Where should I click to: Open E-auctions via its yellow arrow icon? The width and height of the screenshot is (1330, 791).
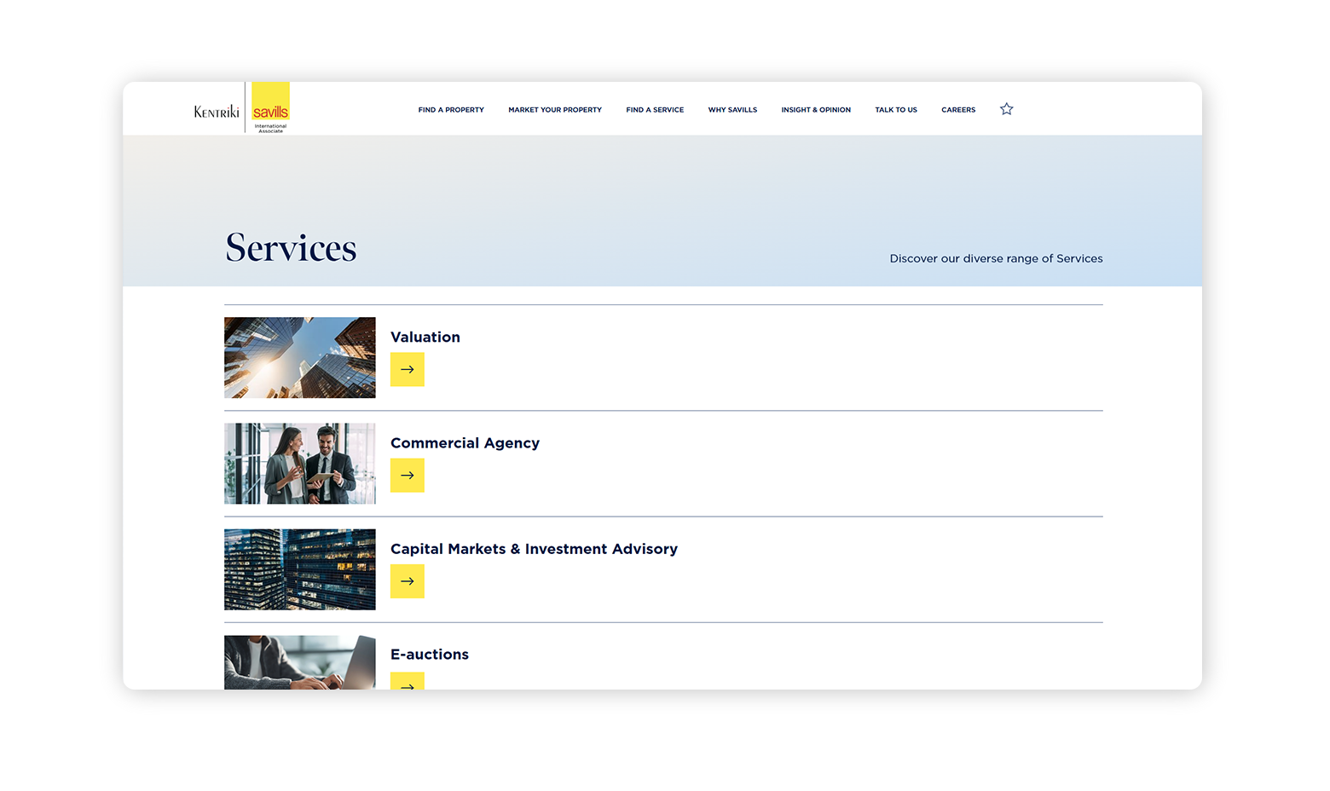coord(407,683)
